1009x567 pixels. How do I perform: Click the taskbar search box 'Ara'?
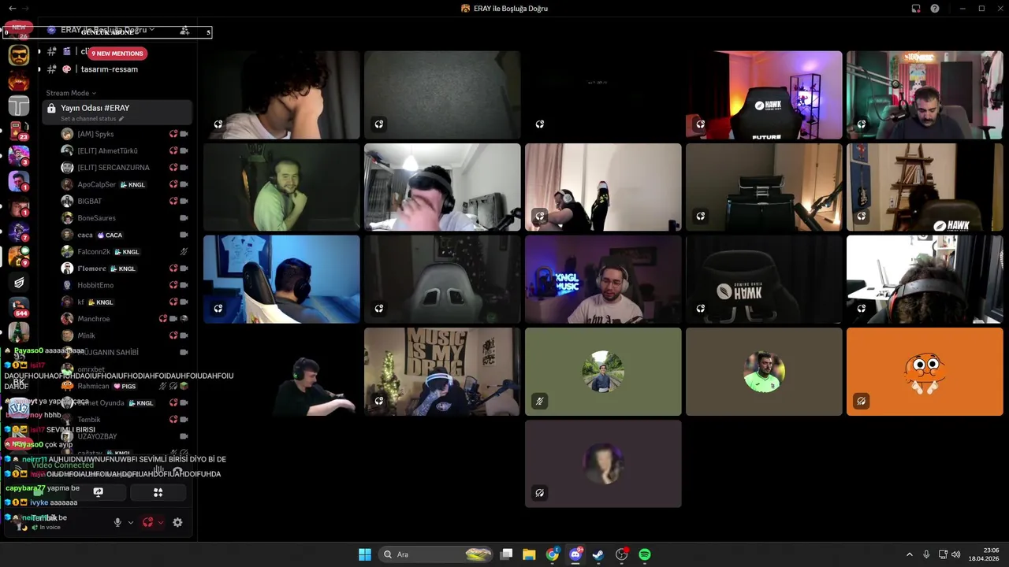coord(436,554)
